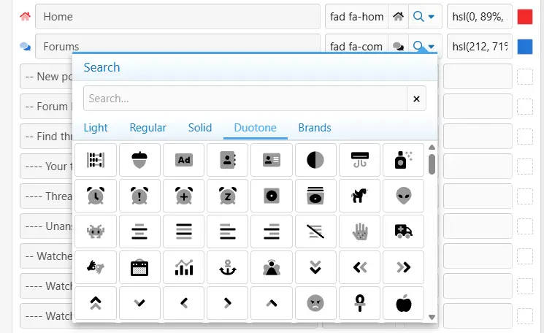Image resolution: width=544 pixels, height=333 pixels.
Task: Select the angel icon
Action: point(272,267)
